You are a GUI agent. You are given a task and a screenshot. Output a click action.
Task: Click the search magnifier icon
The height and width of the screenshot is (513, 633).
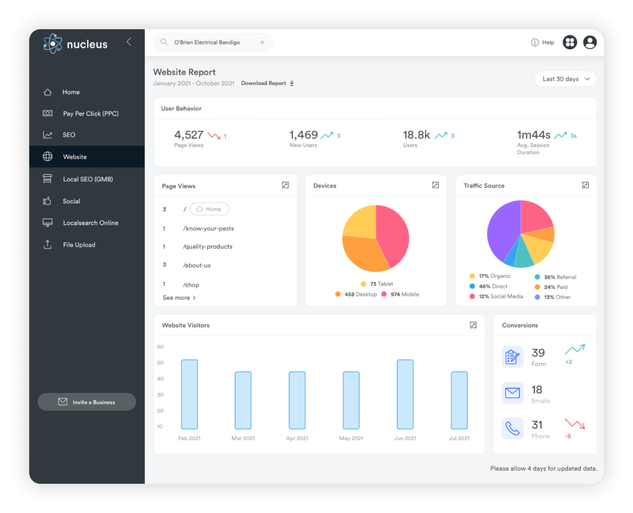pos(164,42)
